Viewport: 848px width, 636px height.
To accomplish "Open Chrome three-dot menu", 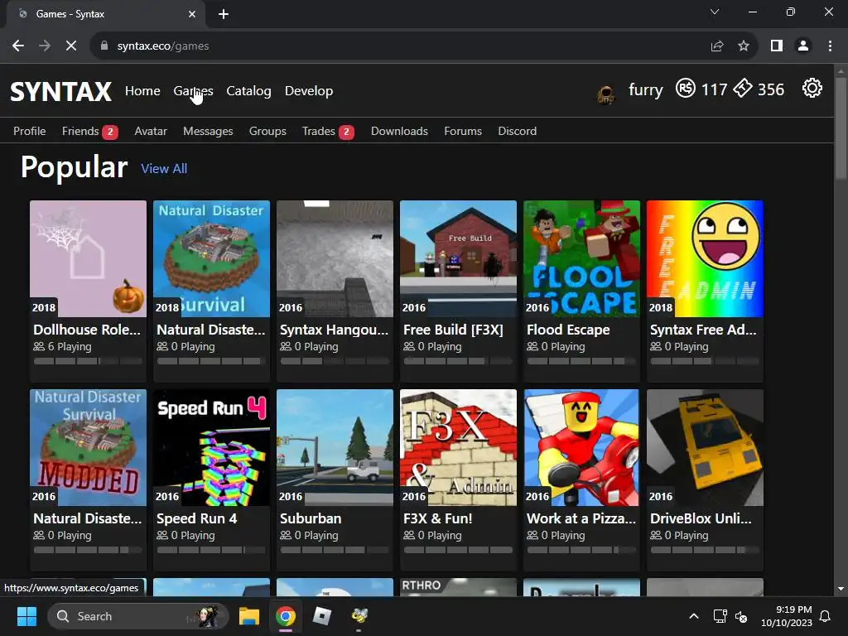I will point(830,46).
